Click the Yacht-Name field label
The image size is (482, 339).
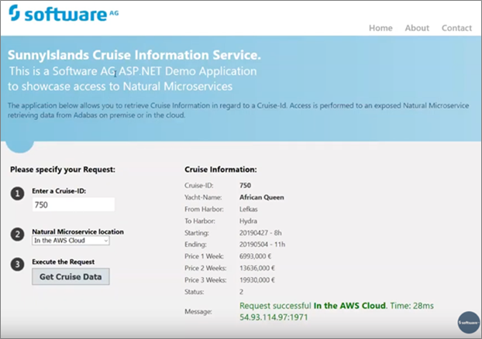tap(203, 197)
